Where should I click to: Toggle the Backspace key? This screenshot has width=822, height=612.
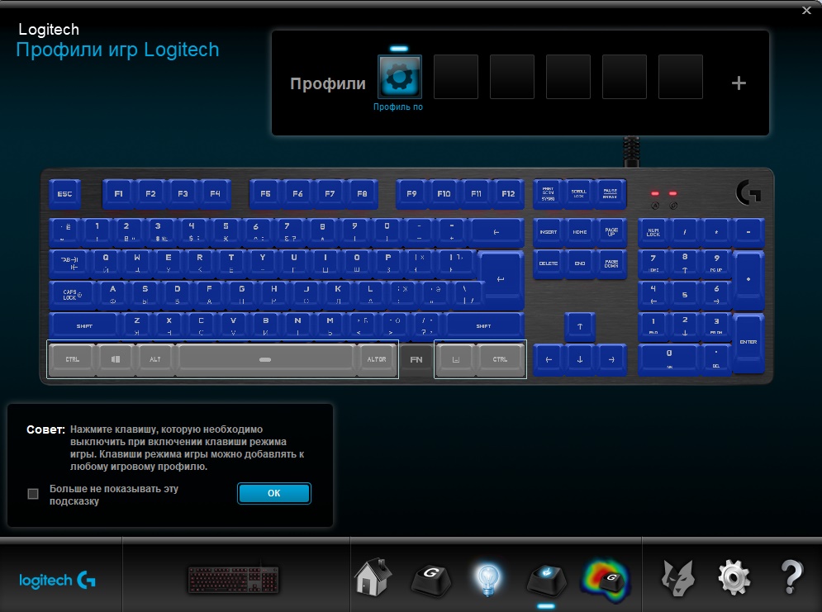click(x=497, y=232)
